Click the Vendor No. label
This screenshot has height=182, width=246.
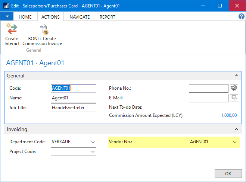(121, 142)
